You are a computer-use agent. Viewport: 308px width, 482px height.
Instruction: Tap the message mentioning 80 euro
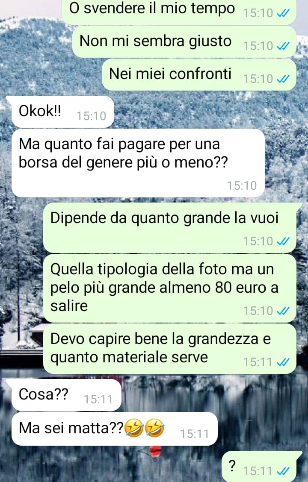(x=169, y=288)
